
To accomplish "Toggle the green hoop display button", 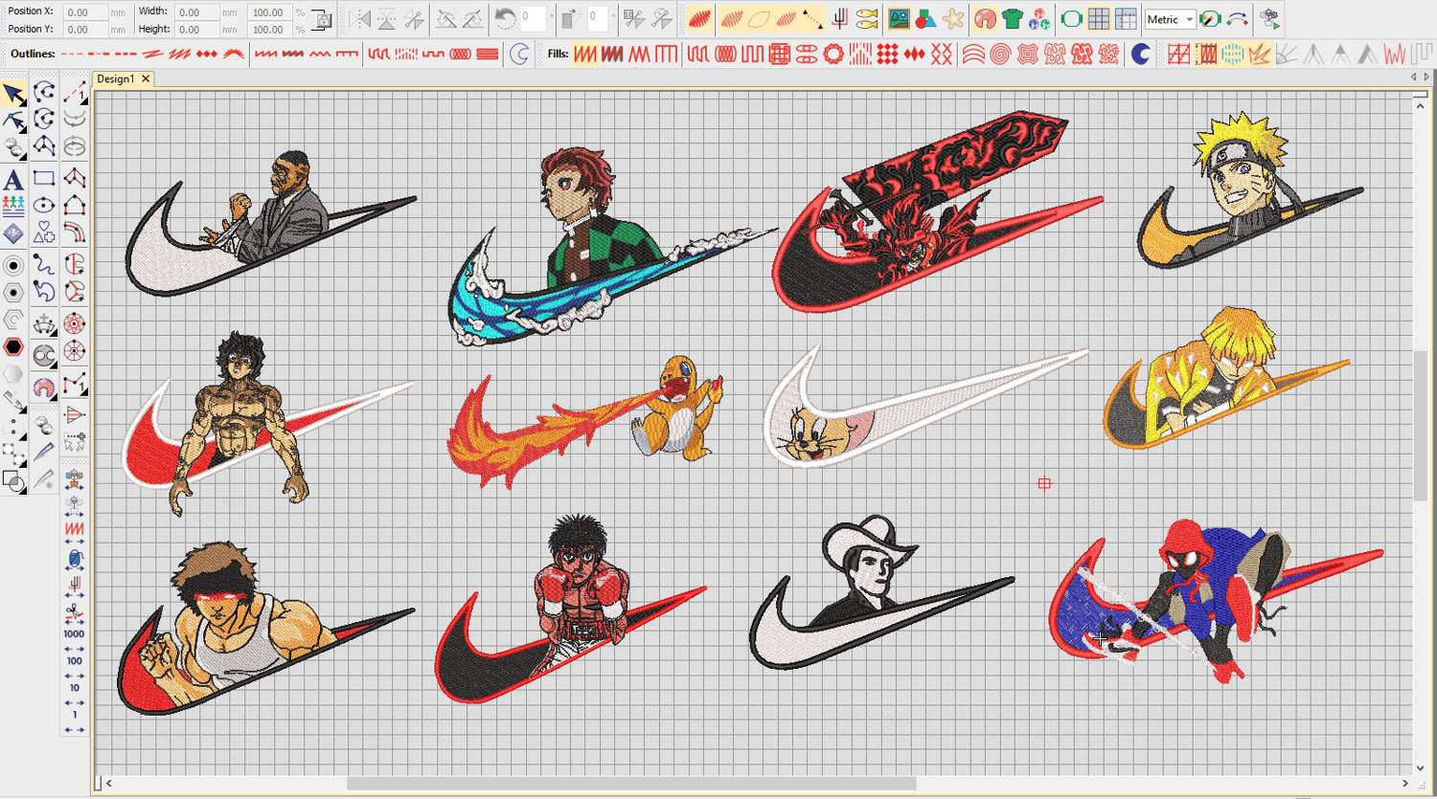I will [x=1071, y=19].
